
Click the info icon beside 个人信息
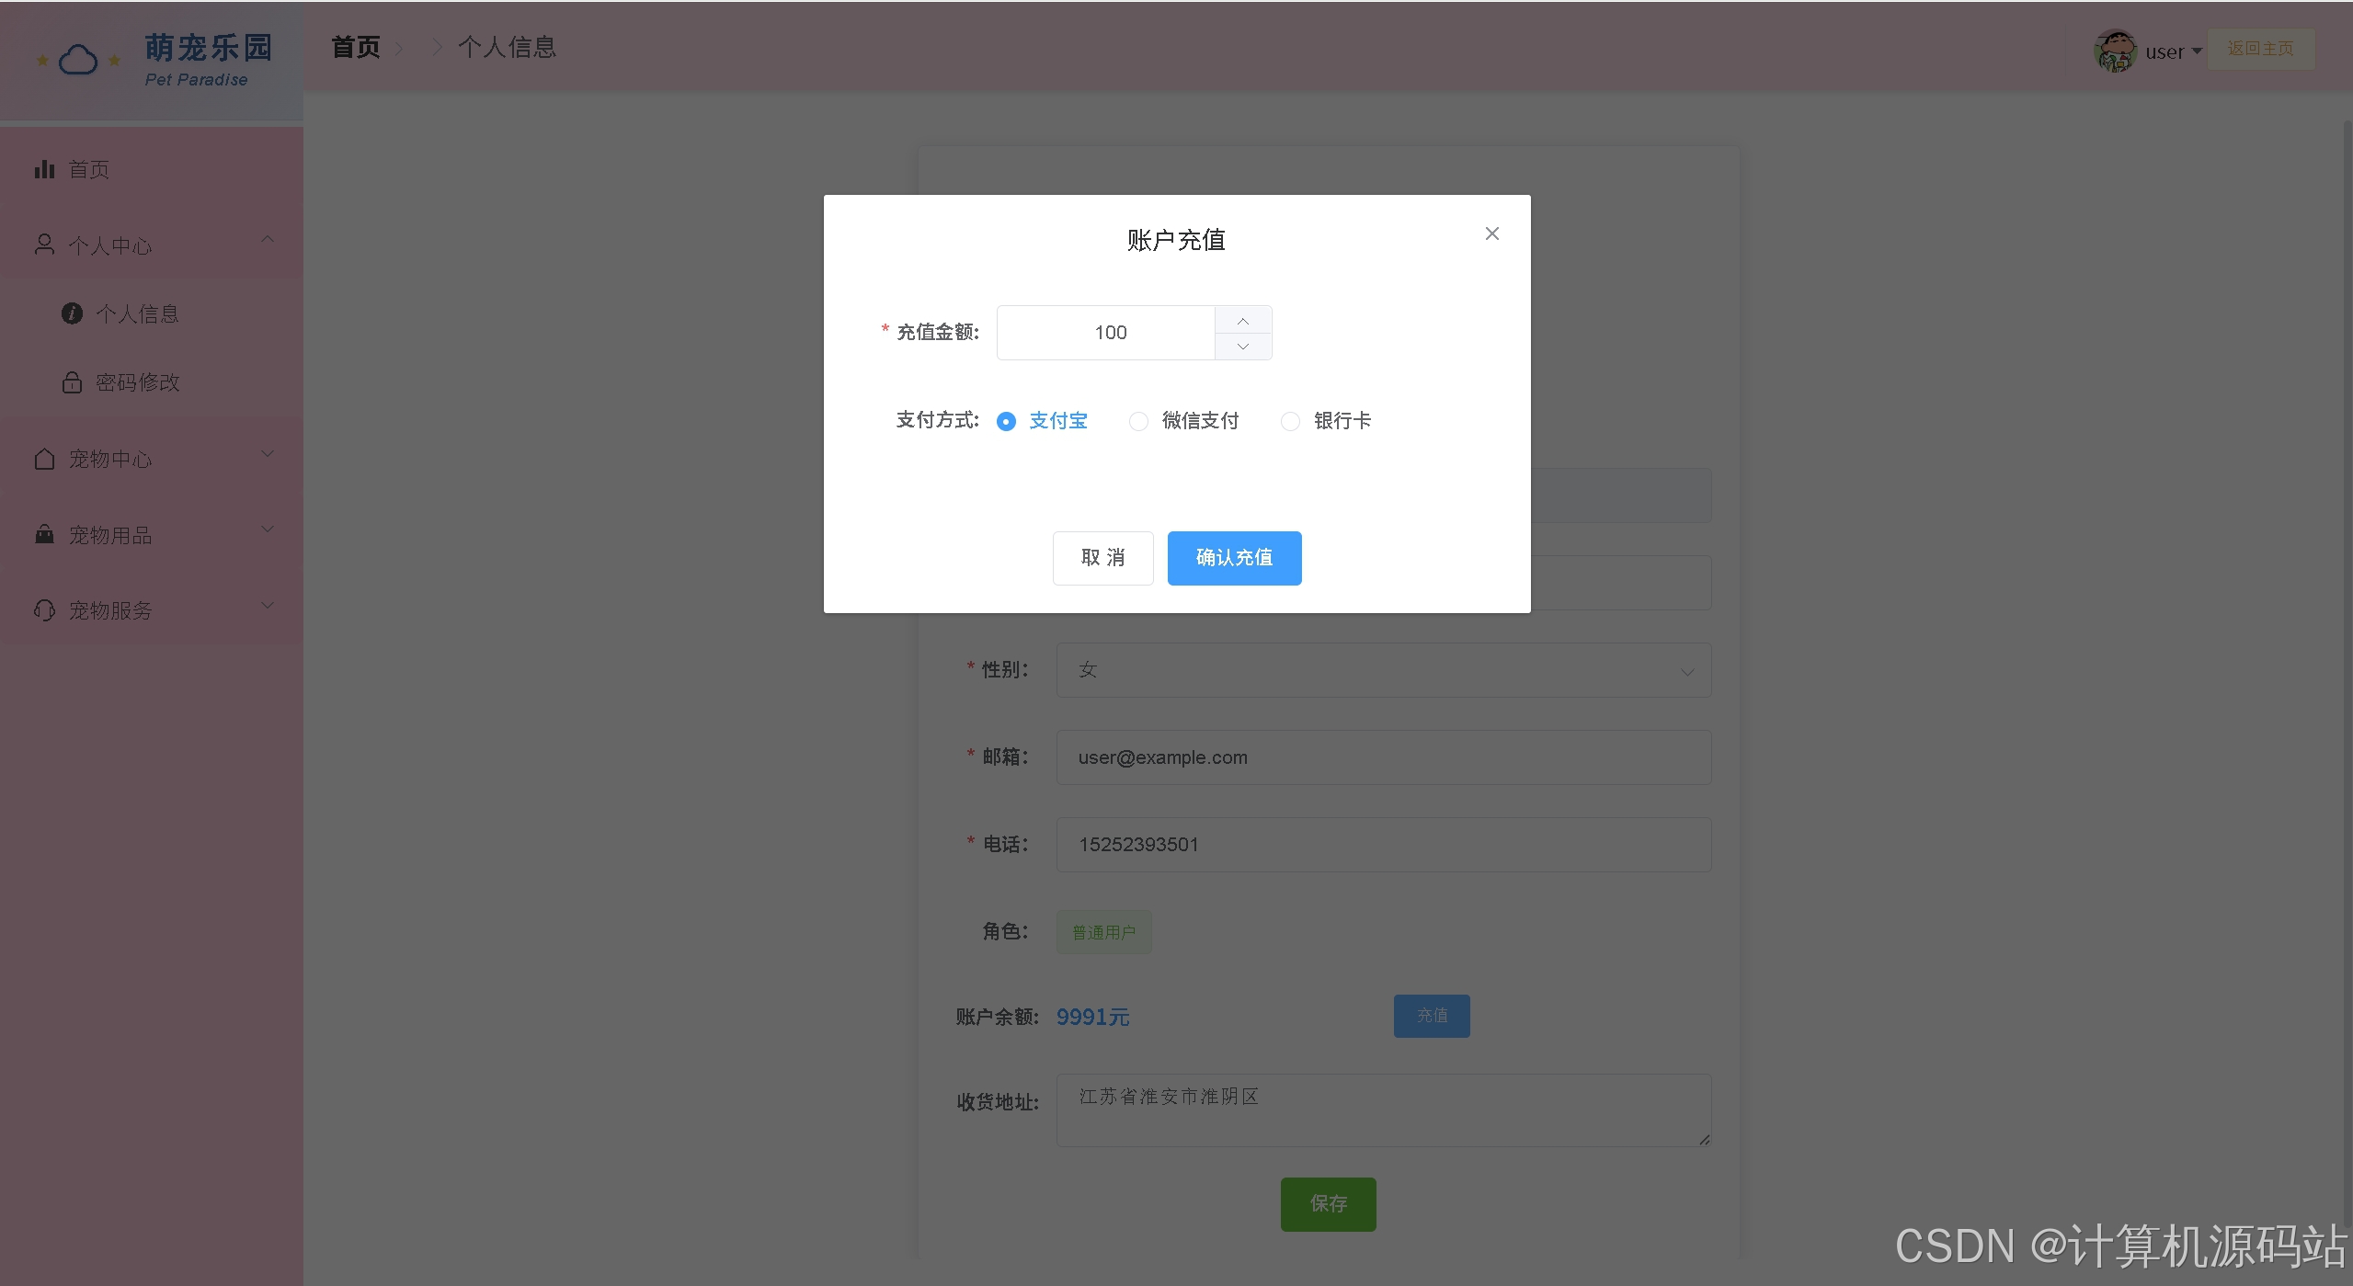(72, 313)
